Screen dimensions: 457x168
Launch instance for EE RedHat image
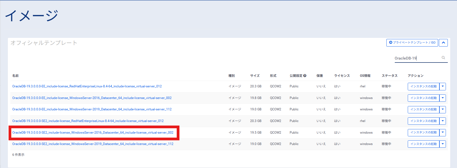423,87
